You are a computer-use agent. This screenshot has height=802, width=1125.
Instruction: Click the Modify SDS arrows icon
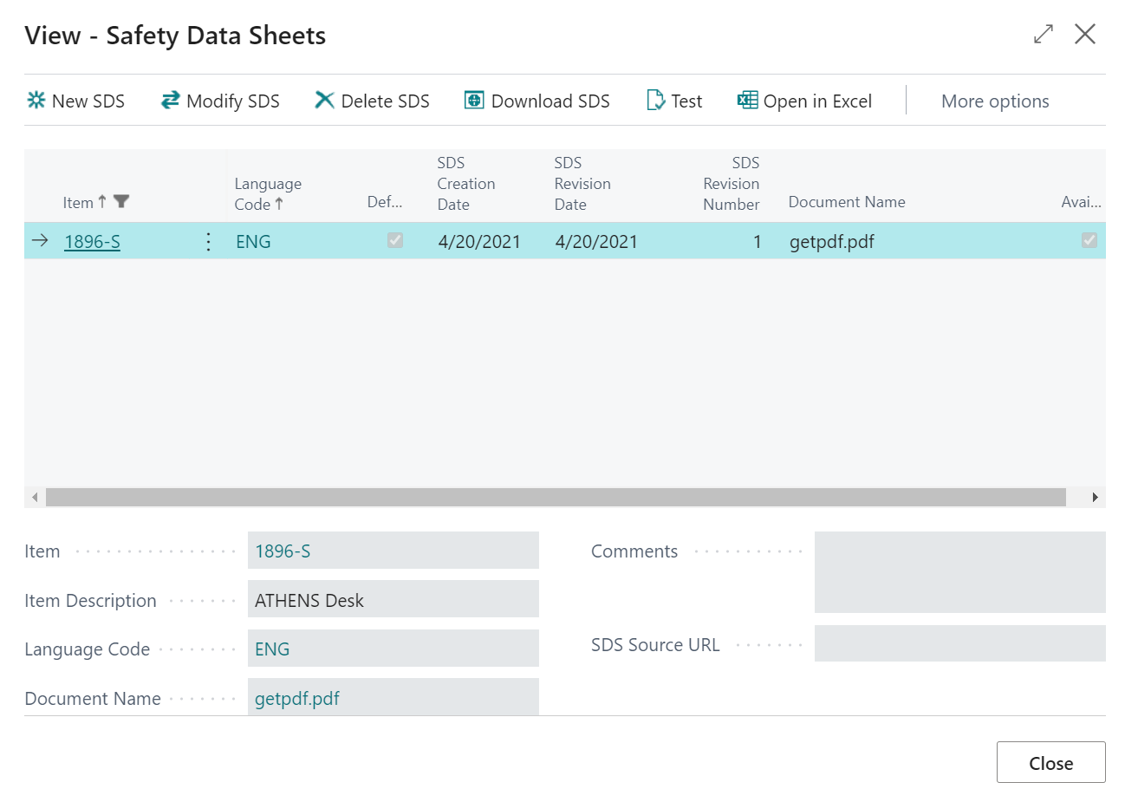pos(171,101)
